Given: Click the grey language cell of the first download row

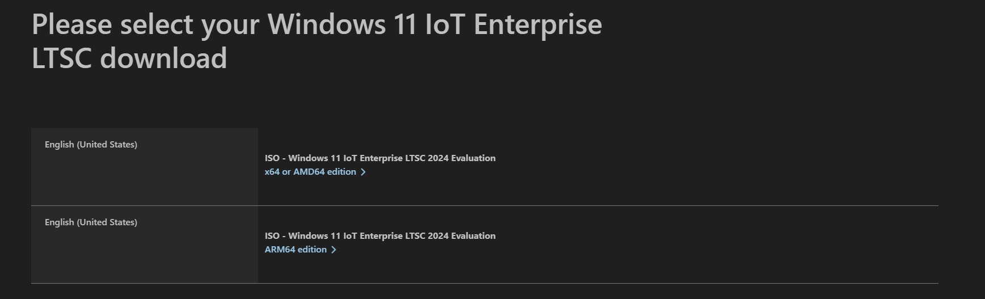Looking at the screenshot, I should click(x=145, y=167).
